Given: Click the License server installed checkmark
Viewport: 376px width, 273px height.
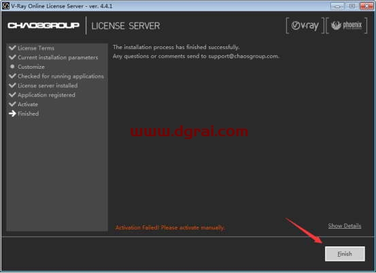Looking at the screenshot, I should (x=12, y=85).
